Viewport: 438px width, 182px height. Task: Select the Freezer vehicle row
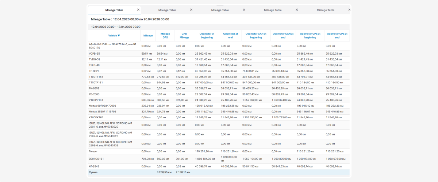(x=219, y=151)
